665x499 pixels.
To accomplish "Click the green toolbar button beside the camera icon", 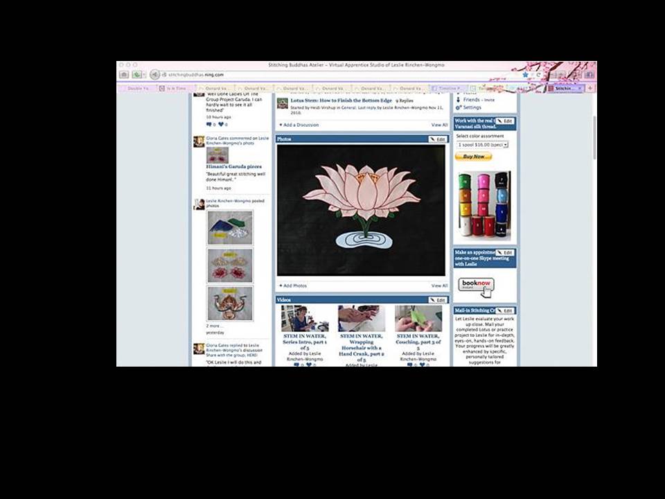I will pyautogui.click(x=136, y=75).
